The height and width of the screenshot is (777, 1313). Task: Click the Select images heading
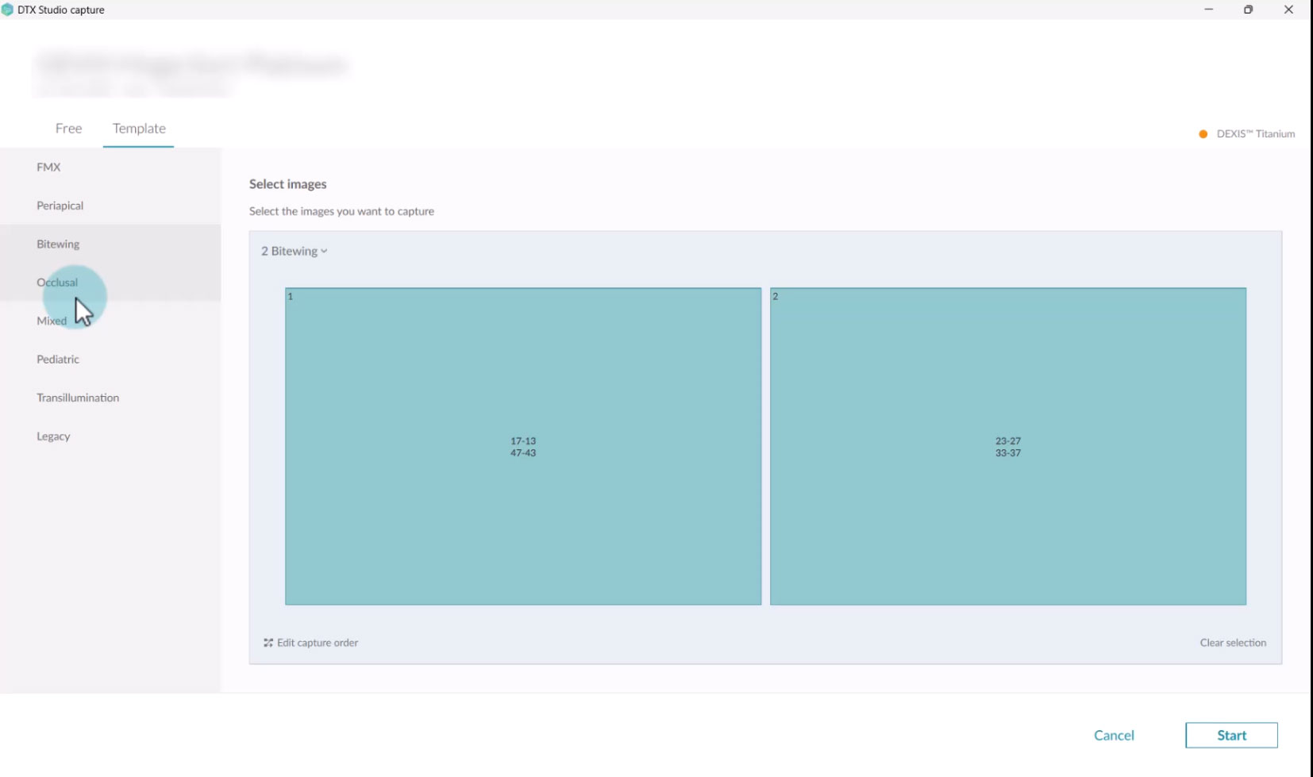click(x=288, y=184)
